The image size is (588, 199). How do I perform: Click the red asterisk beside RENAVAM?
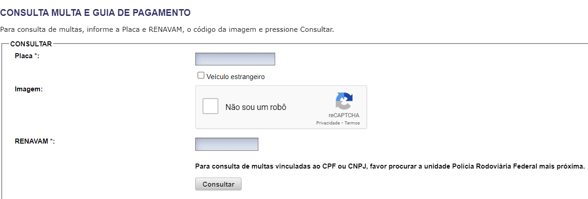click(x=51, y=141)
